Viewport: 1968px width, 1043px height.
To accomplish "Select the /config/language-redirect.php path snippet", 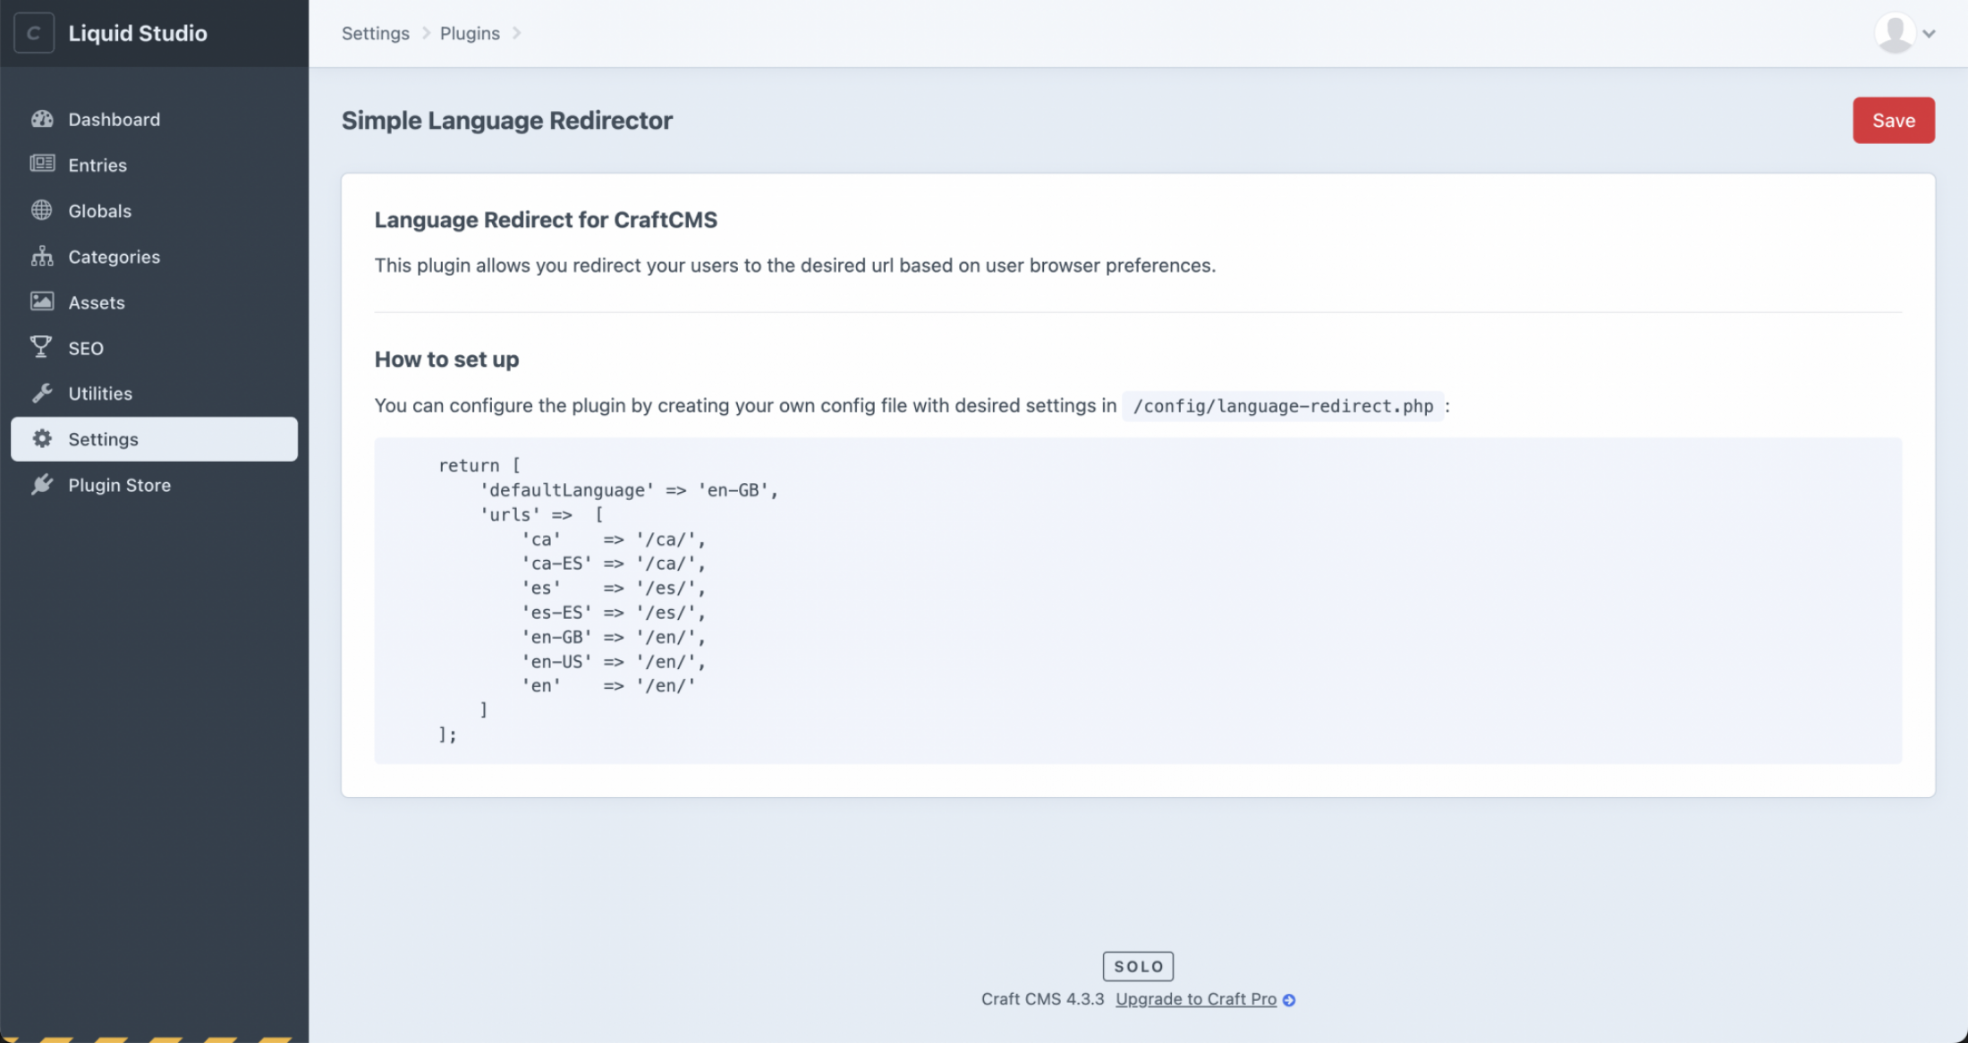I will click(1282, 406).
